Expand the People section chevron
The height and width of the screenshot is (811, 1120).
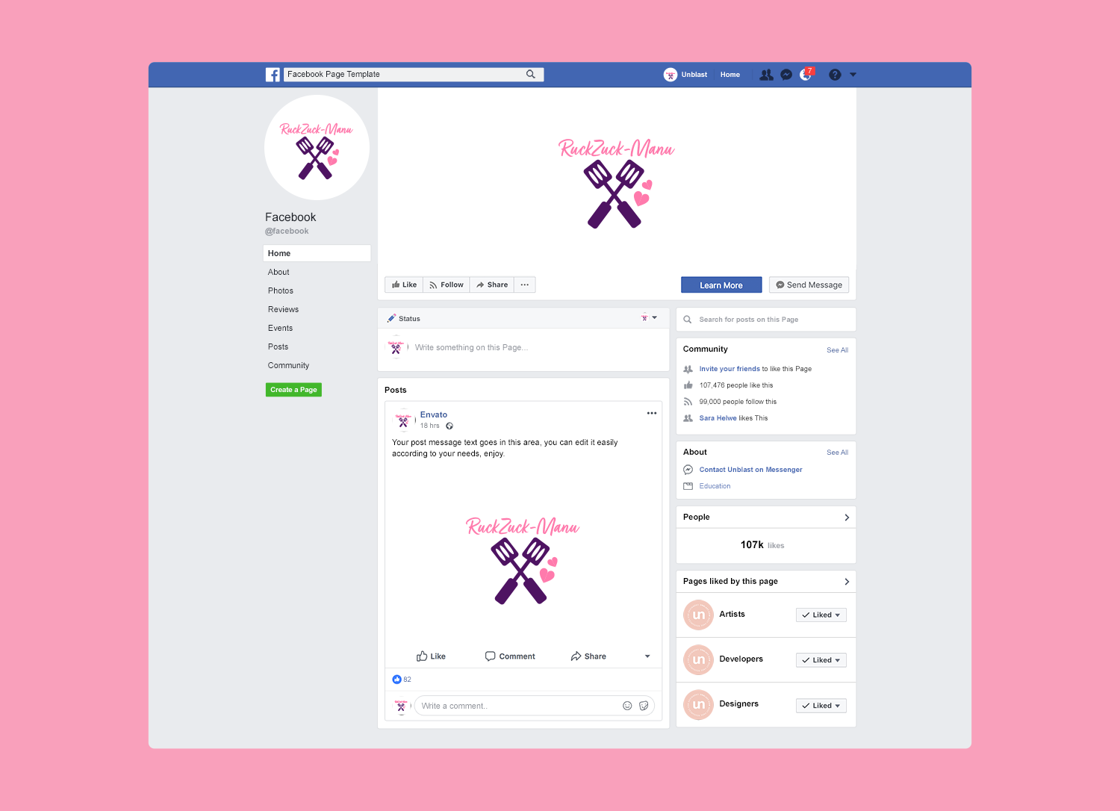[x=847, y=518]
